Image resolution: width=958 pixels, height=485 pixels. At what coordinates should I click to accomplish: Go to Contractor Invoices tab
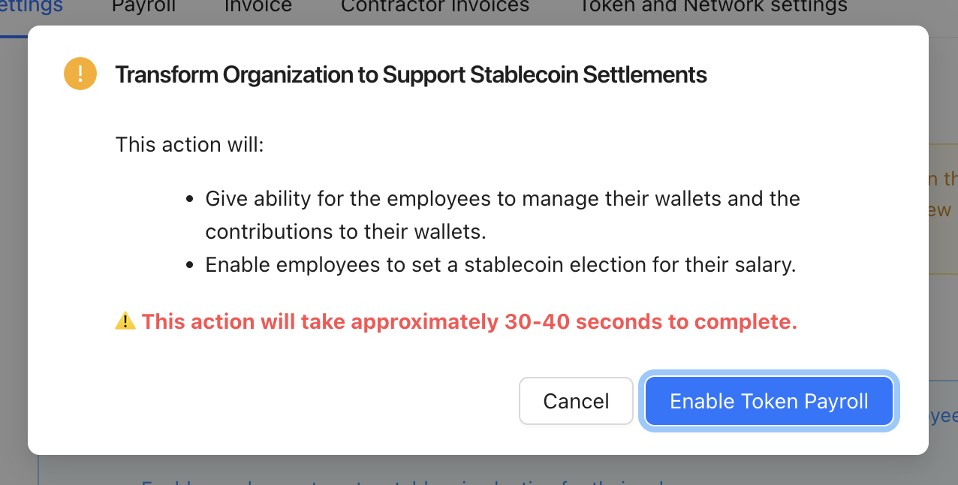coord(435,6)
